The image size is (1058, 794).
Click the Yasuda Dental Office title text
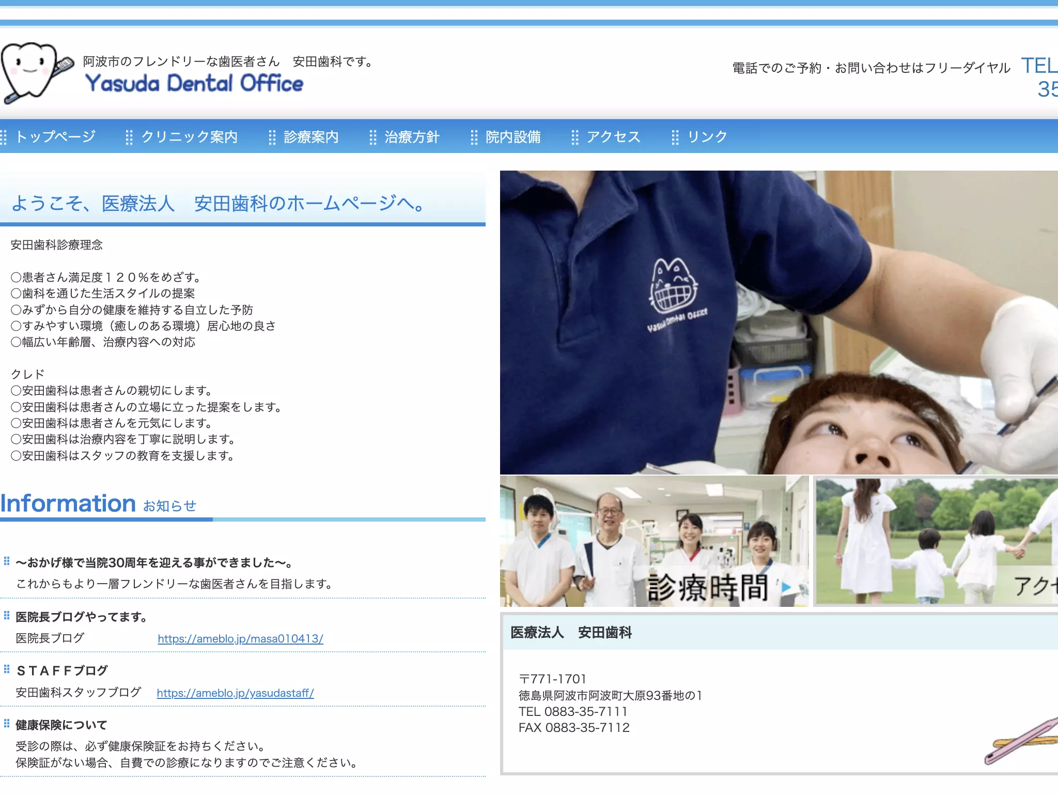[x=194, y=84]
